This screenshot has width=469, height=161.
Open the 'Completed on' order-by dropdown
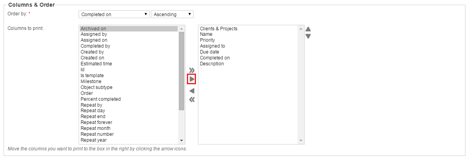pos(114,15)
